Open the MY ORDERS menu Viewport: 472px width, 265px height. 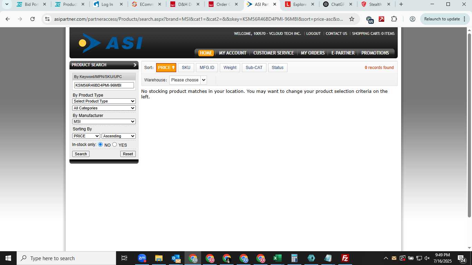[x=313, y=53]
